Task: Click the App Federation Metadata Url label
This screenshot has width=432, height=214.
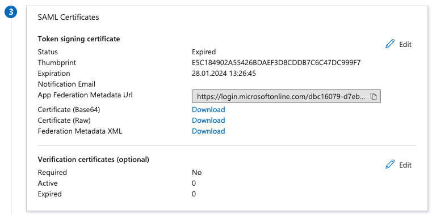Action: pos(85,95)
